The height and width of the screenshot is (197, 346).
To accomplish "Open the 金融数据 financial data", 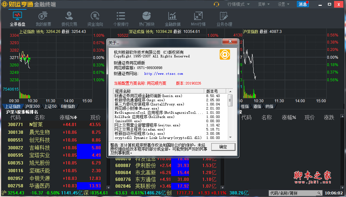I will (173, 19).
